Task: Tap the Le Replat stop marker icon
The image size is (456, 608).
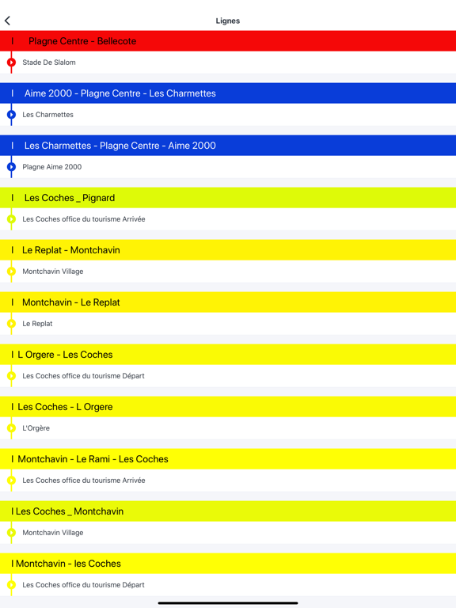Action: click(11, 323)
